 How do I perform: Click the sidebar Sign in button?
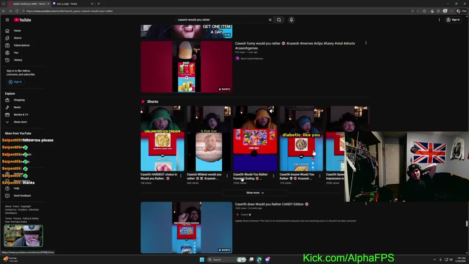pos(15,82)
